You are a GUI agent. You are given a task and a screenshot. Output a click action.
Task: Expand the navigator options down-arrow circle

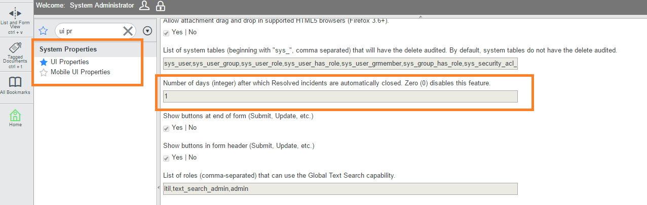pos(147,31)
